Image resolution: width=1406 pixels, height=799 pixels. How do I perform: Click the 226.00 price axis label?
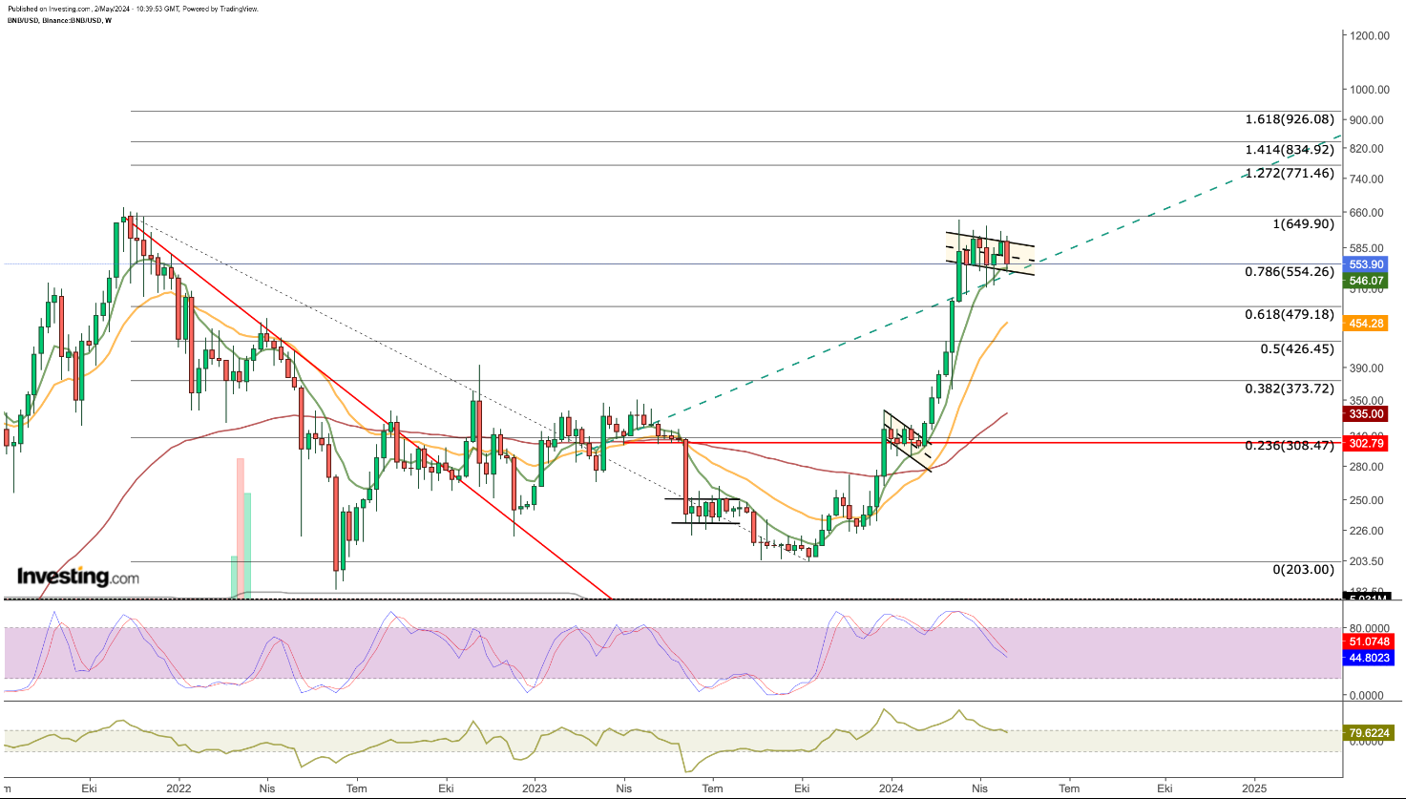(x=1369, y=530)
